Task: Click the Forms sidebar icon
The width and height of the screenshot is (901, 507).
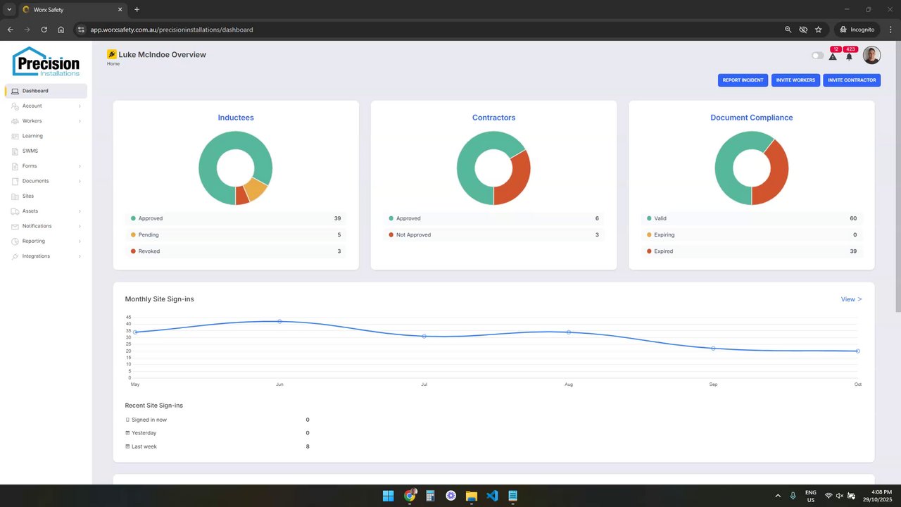Action: click(x=15, y=166)
